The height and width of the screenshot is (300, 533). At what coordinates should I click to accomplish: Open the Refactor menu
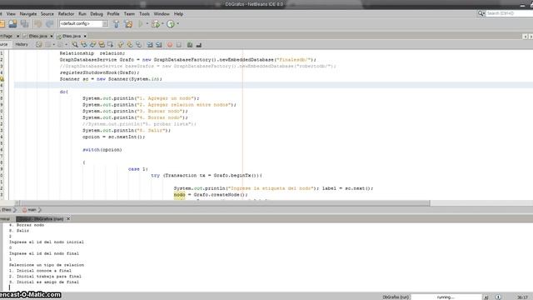(66, 14)
